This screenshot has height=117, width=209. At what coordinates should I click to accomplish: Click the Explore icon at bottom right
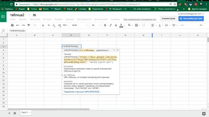pos(204,113)
